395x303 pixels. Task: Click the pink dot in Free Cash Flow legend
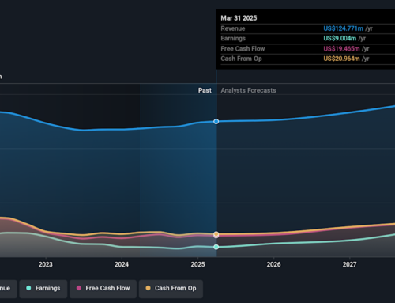tap(79, 288)
